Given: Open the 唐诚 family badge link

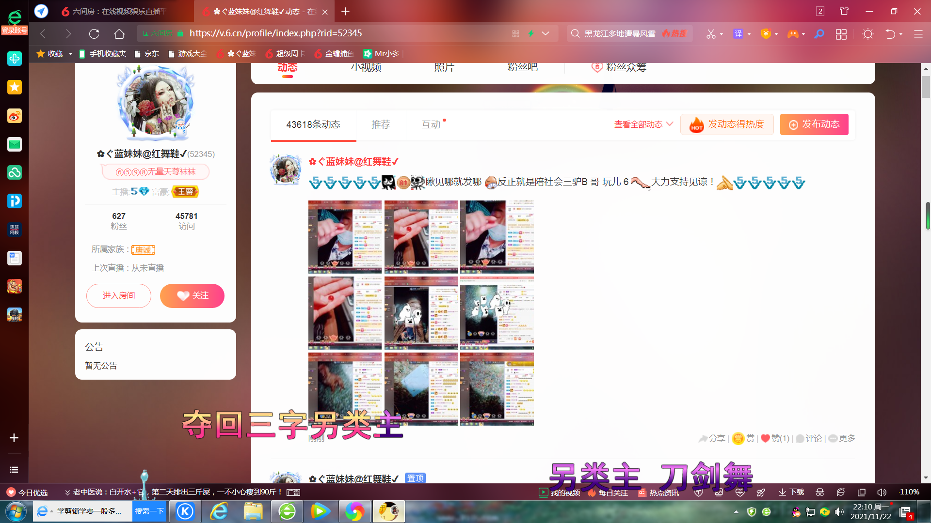Looking at the screenshot, I should [x=143, y=250].
